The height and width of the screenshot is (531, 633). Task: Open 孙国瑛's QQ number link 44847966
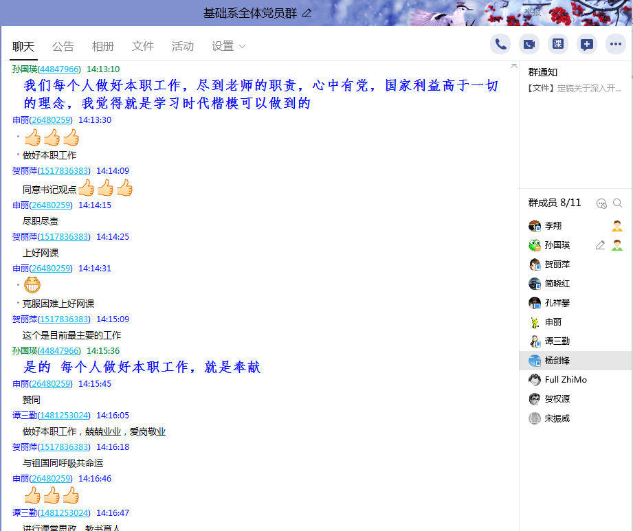click(x=60, y=69)
